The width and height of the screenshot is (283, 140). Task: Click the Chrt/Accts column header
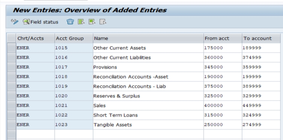coord(35,38)
